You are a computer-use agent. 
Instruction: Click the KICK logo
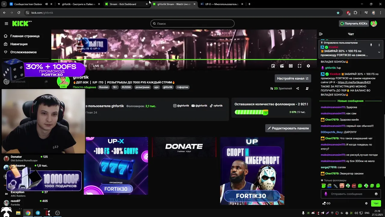22,24
